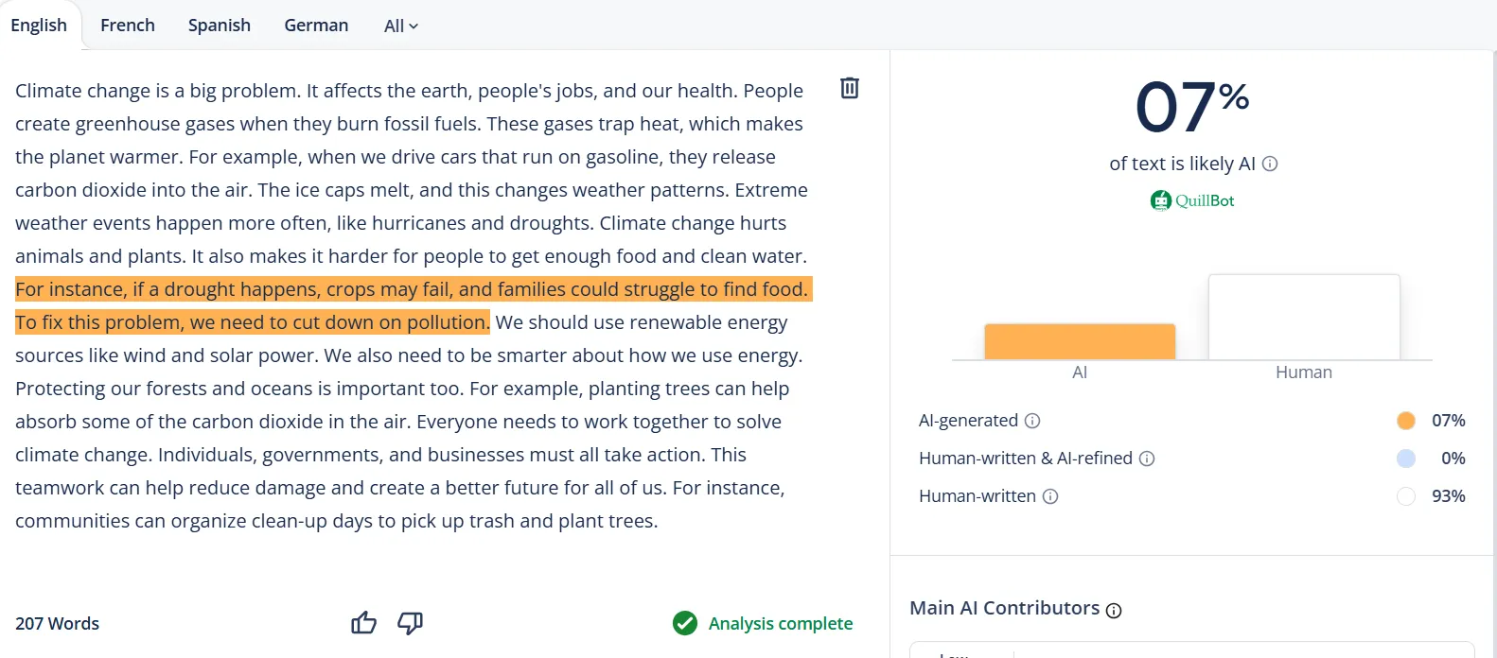Image resolution: width=1497 pixels, height=658 pixels.
Task: View info for the AI-generated category
Action: coord(1033,420)
